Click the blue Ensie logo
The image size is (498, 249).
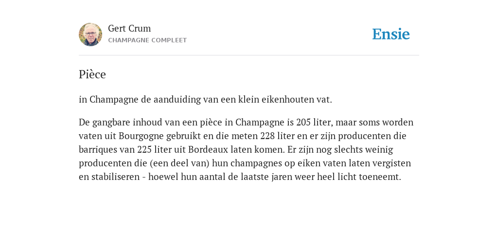pos(391,34)
